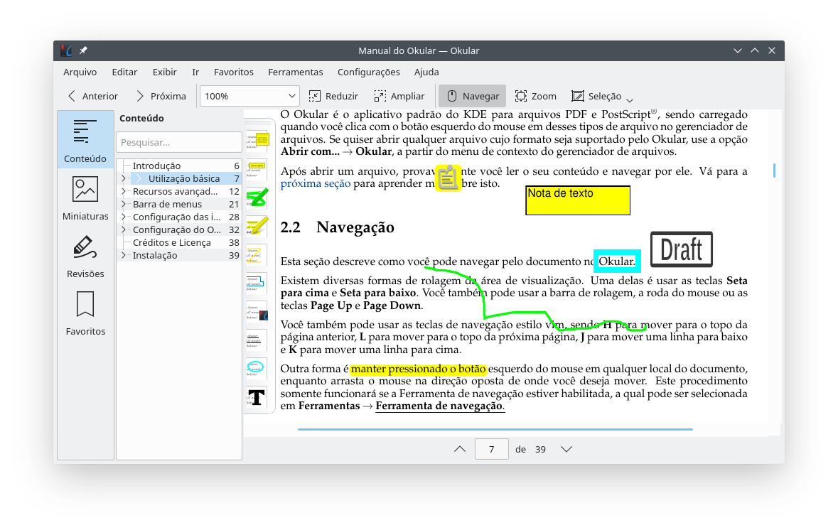Open the Ferramentas menu
Image resolution: width=838 pixels, height=530 pixels.
pyautogui.click(x=295, y=72)
